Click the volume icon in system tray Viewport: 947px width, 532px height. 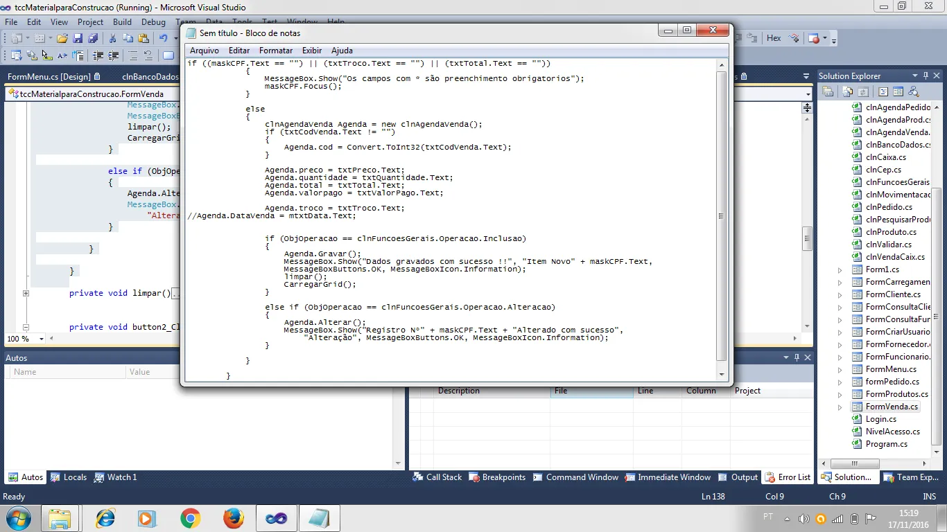tap(804, 519)
